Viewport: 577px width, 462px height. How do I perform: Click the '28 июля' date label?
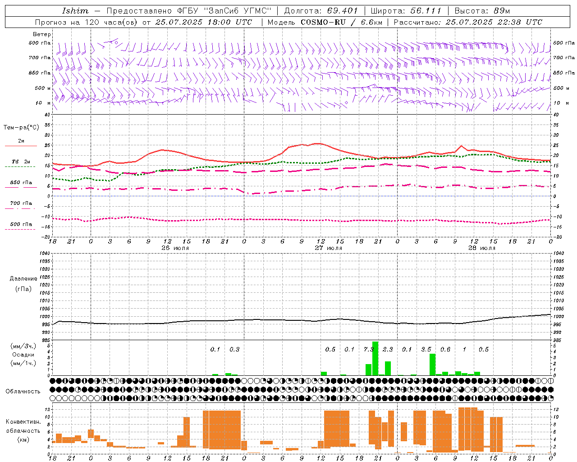tap(481, 248)
